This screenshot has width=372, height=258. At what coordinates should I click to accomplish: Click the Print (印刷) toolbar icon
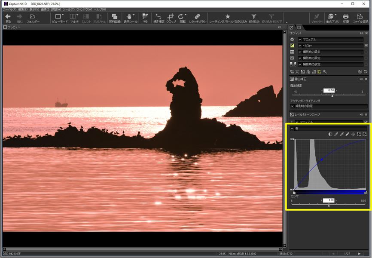(x=346, y=16)
